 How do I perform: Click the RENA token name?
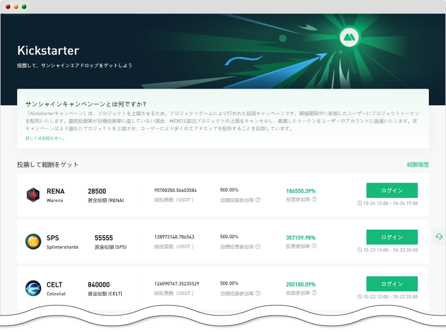[55, 191]
